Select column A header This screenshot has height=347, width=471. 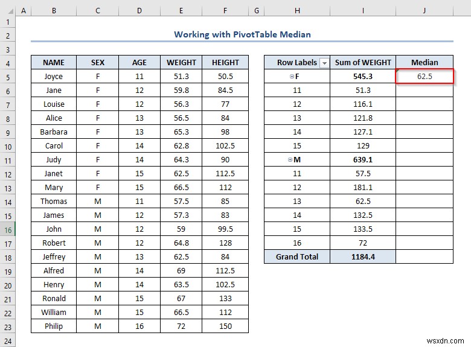(x=24, y=11)
